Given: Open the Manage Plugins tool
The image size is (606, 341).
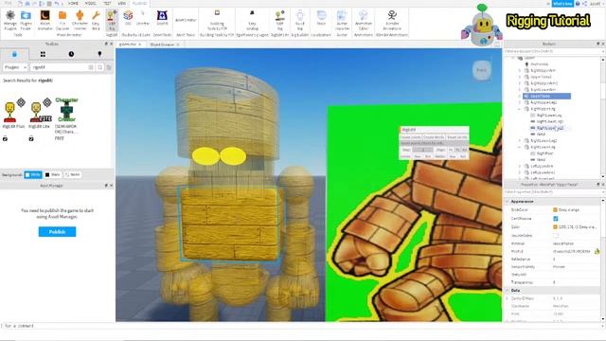Looking at the screenshot, I should click(10, 20).
